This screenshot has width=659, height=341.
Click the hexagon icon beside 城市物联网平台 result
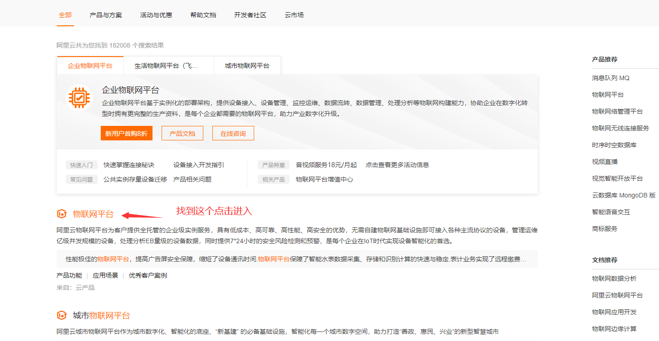pos(62,315)
